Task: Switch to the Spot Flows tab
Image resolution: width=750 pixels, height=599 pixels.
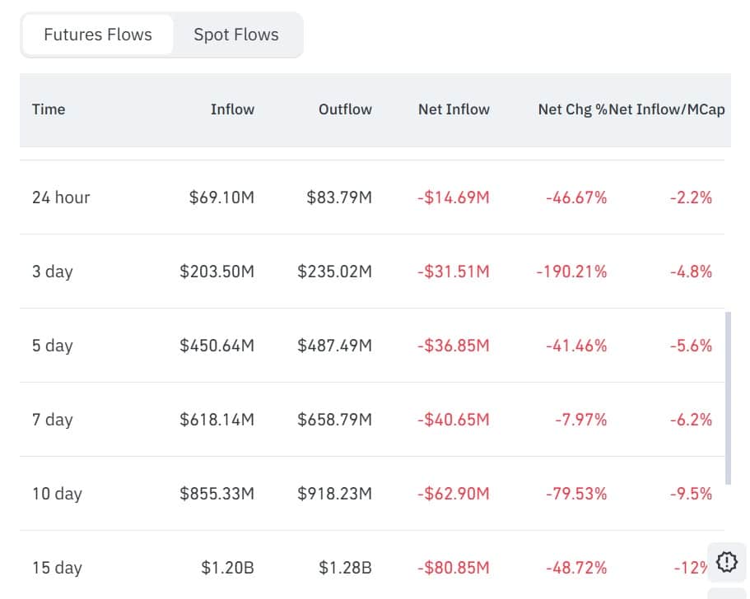Action: 235,35
